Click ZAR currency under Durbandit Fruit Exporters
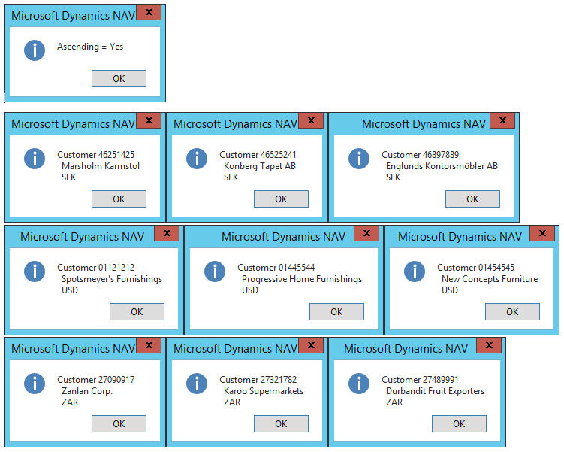The height and width of the screenshot is (452, 564). [x=394, y=402]
